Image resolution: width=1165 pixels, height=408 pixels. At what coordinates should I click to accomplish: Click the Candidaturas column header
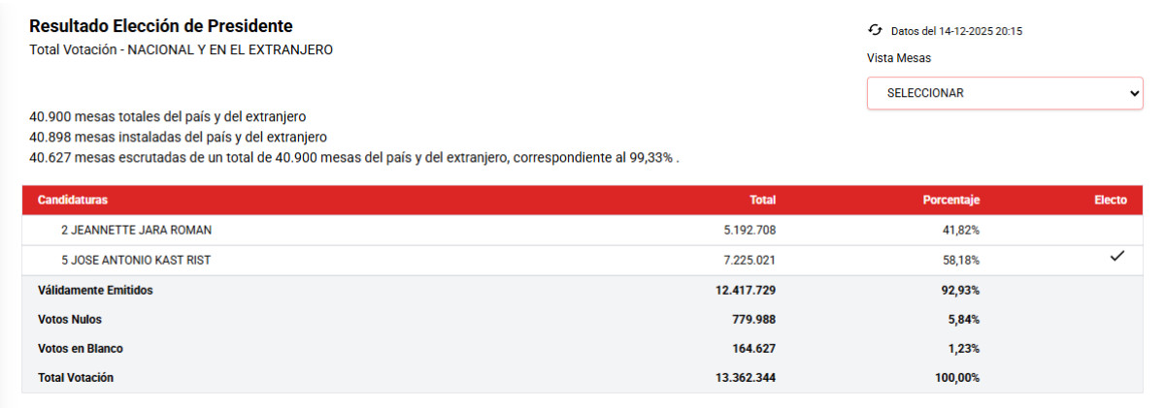point(73,201)
